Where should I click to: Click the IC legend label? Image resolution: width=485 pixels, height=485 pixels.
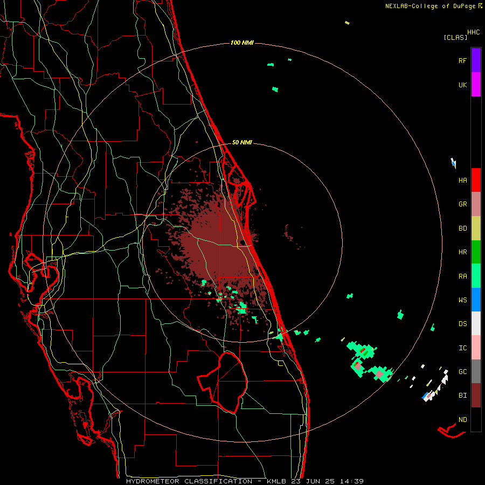coord(462,348)
